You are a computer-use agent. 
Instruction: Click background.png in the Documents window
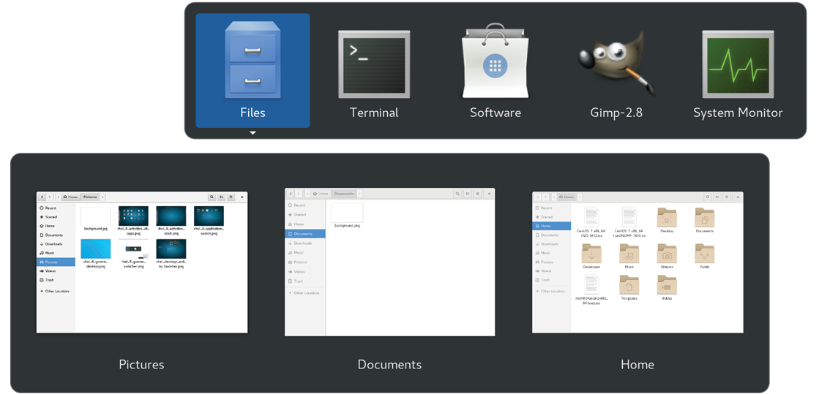click(347, 214)
